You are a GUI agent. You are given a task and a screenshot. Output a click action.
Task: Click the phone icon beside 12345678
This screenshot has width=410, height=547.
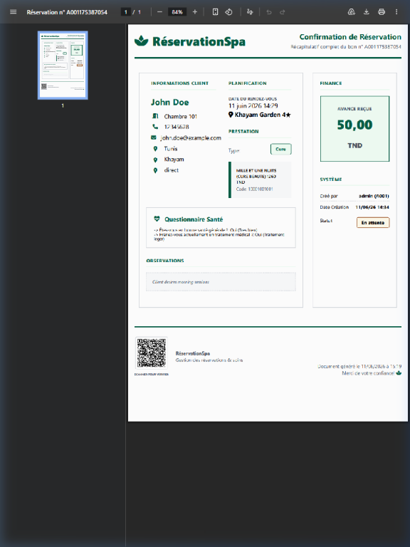(155, 126)
